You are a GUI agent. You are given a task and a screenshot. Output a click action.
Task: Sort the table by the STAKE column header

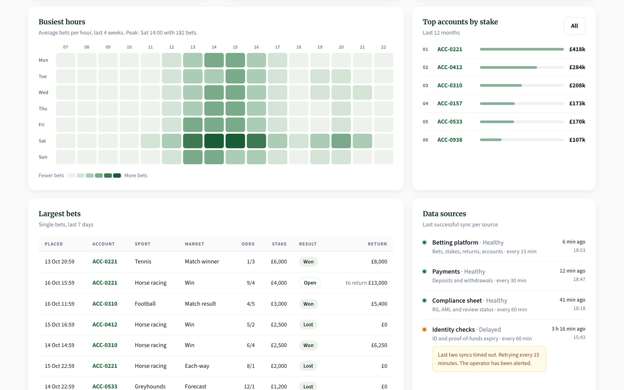point(279,244)
